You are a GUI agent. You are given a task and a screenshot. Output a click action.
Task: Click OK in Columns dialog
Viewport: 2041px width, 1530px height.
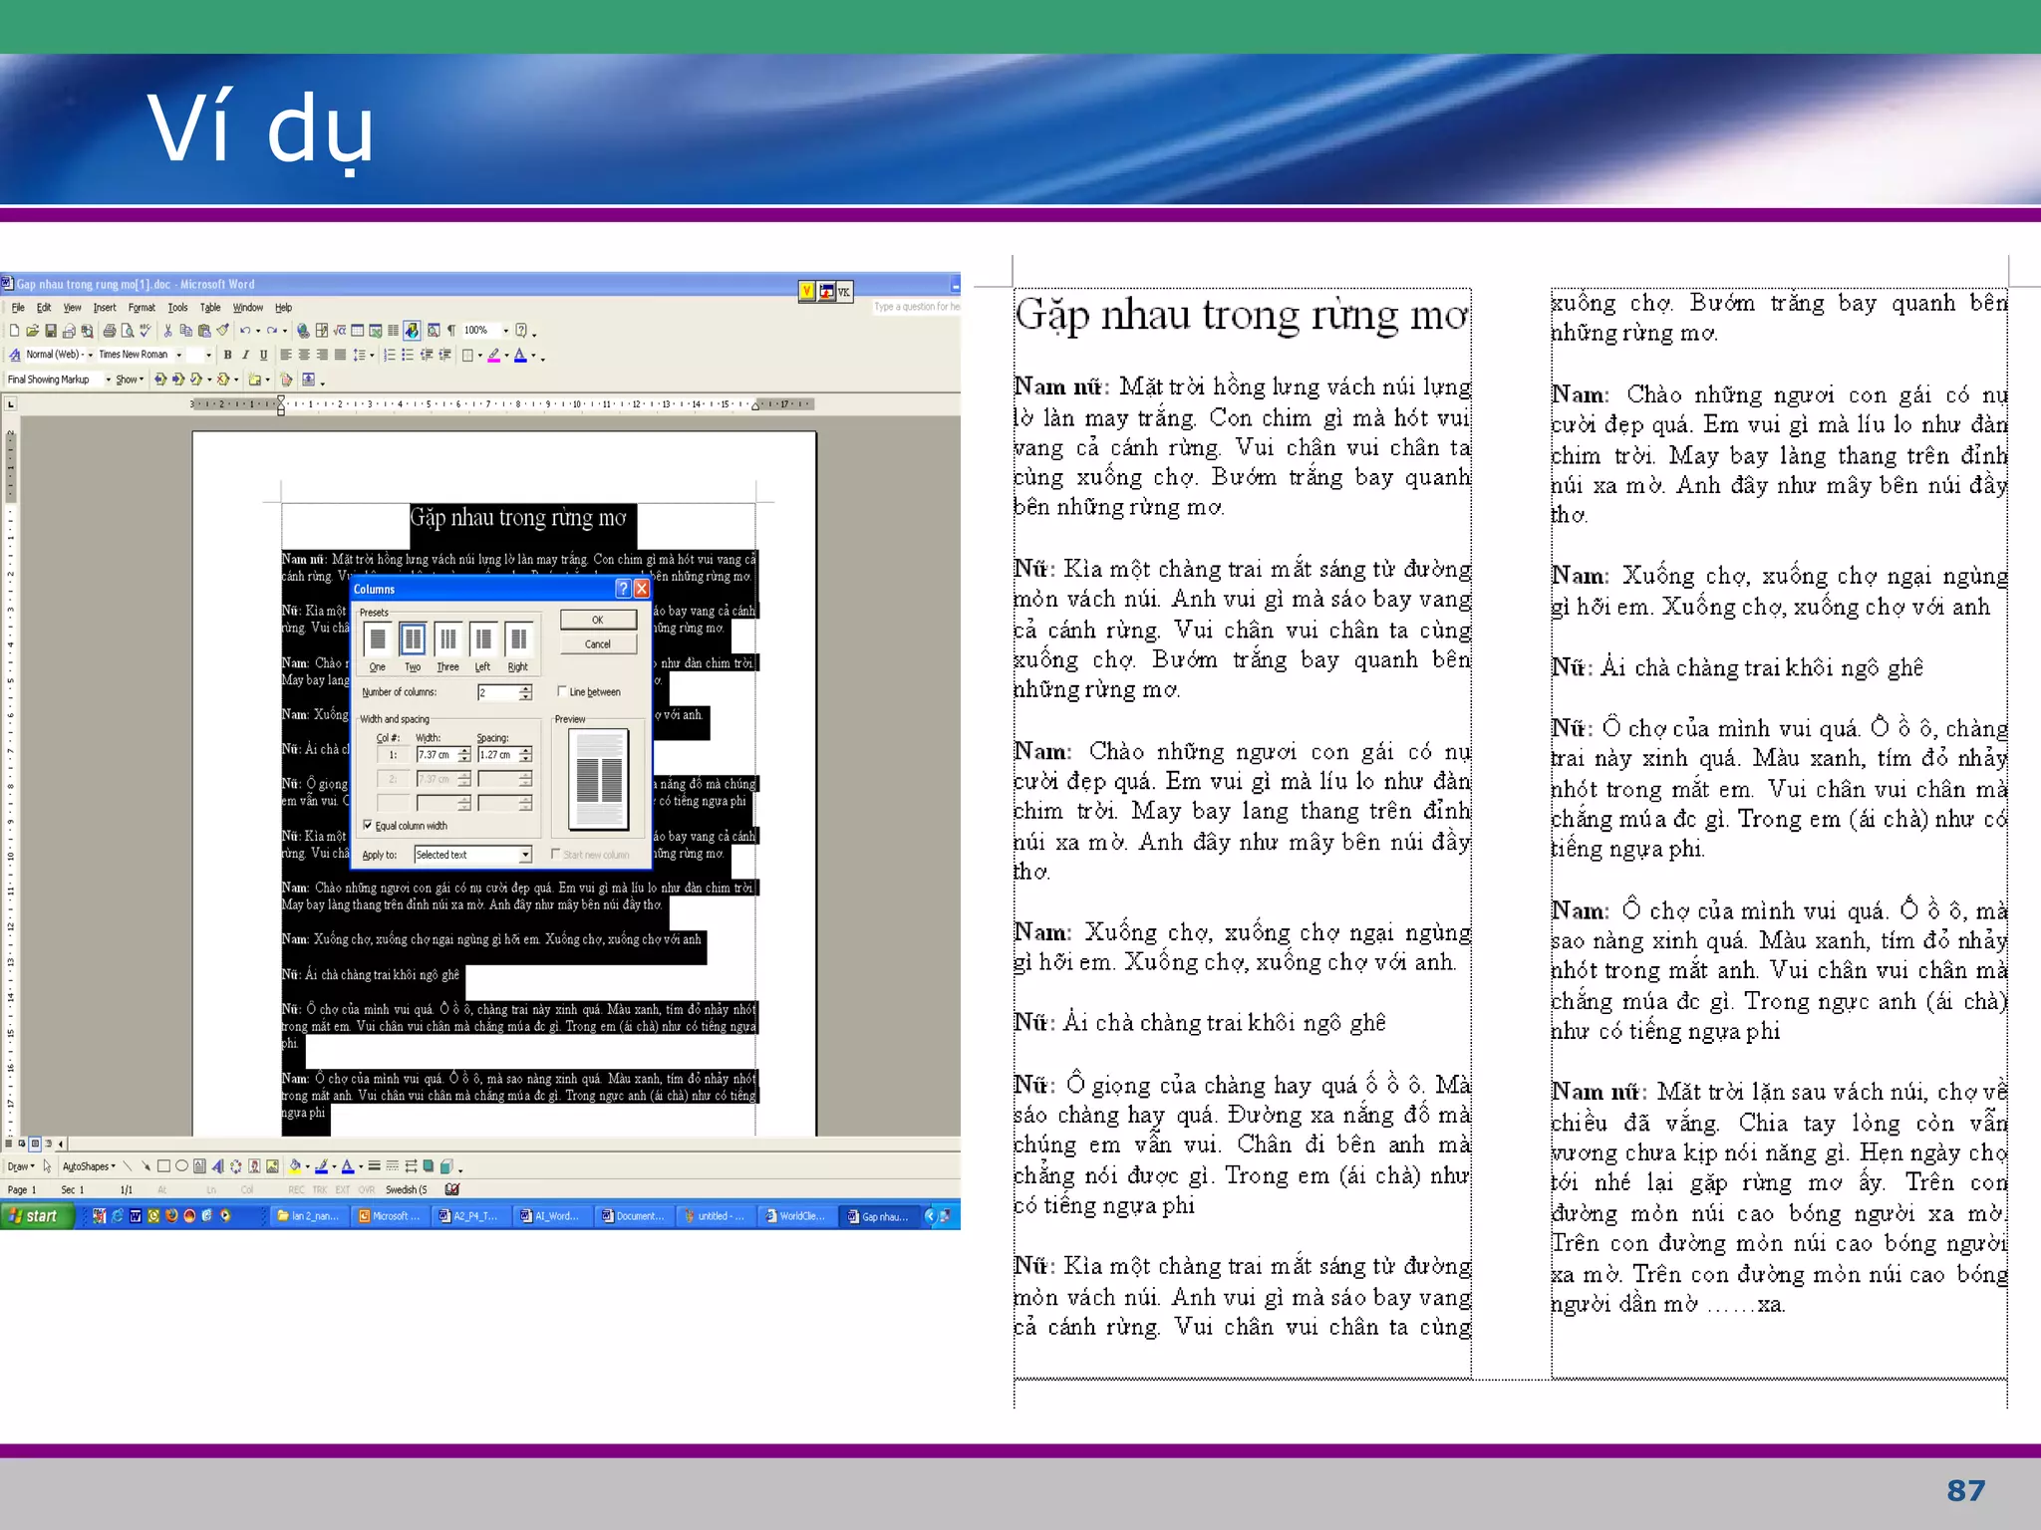[598, 620]
